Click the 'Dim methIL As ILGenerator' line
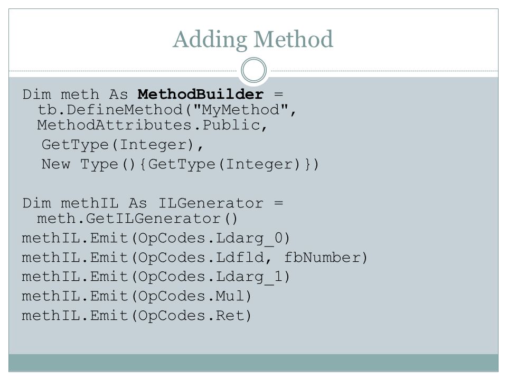This screenshot has height=380, width=507. click(153, 203)
